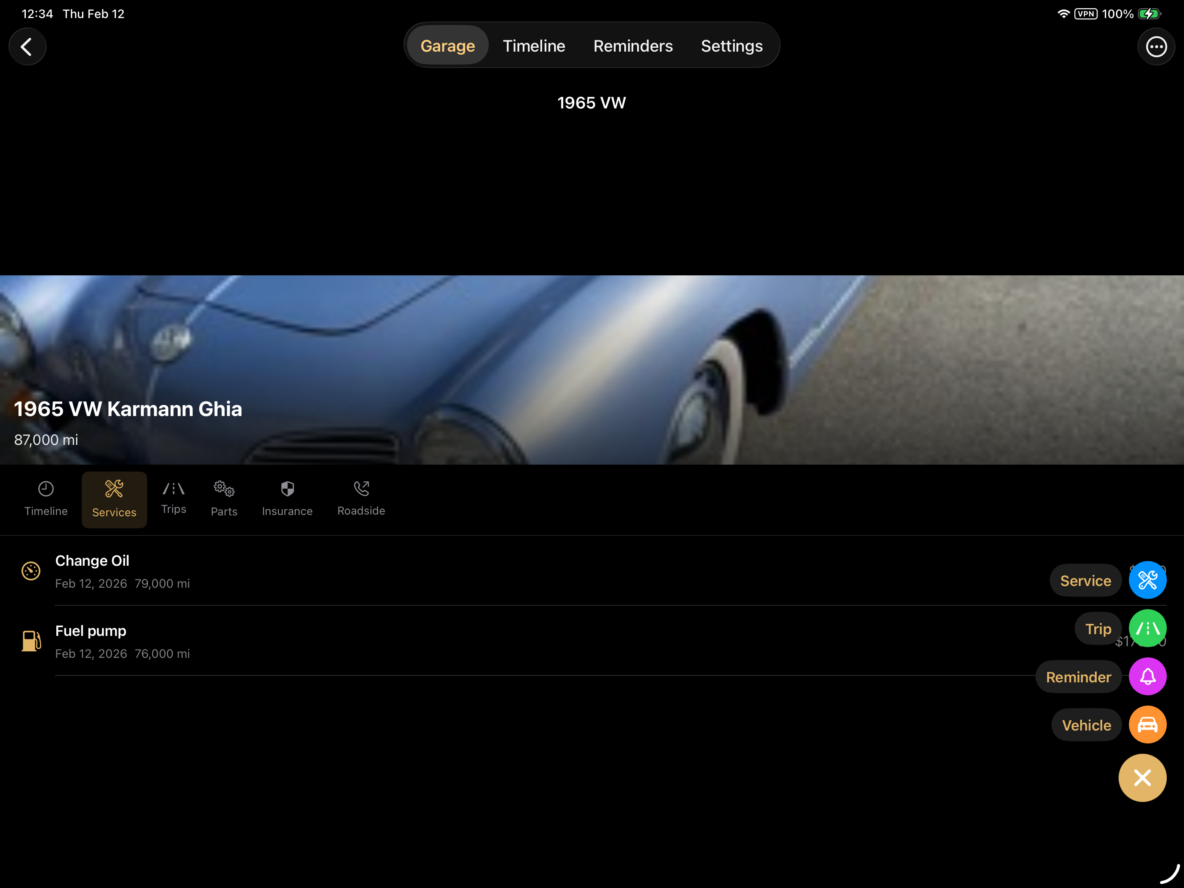This screenshot has width=1184, height=888.
Task: Open the more options ellipsis menu
Action: coord(1156,46)
